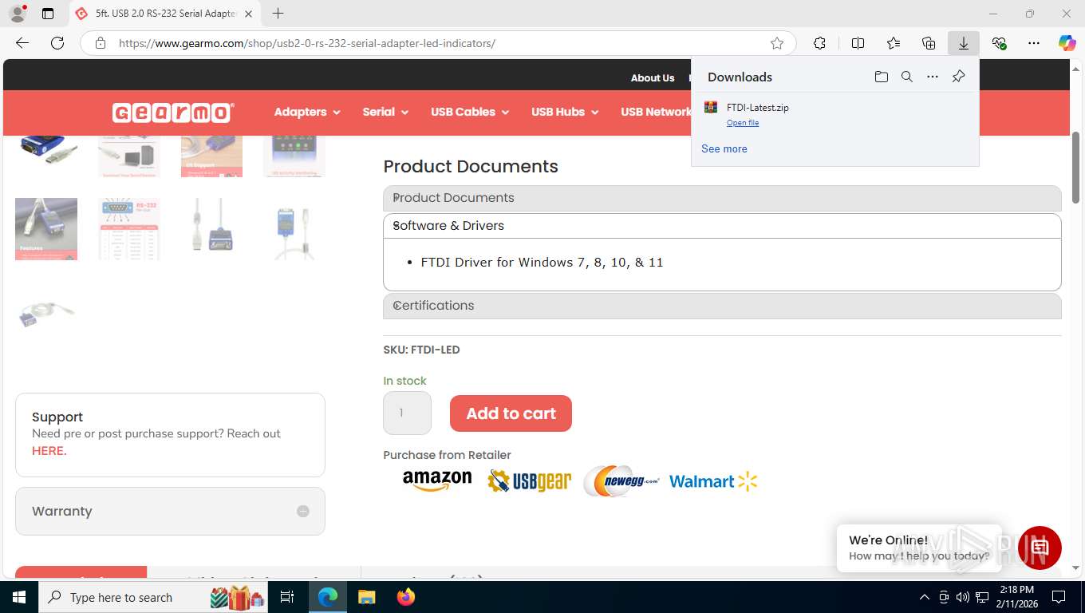Show hidden tray icons chevron
This screenshot has width=1085, height=613.
click(x=925, y=597)
